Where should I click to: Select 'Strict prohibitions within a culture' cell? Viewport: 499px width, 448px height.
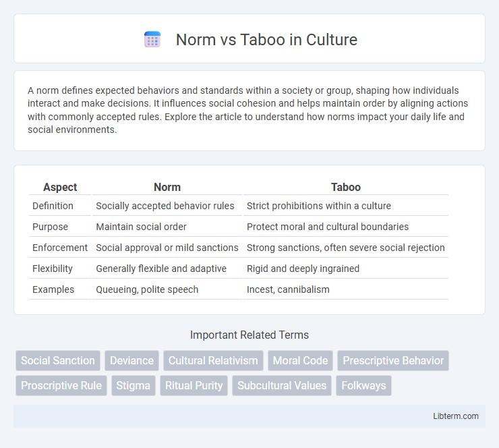(x=346, y=206)
